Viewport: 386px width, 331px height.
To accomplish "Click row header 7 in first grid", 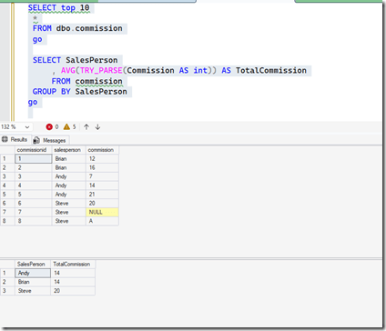I will click(7, 212).
